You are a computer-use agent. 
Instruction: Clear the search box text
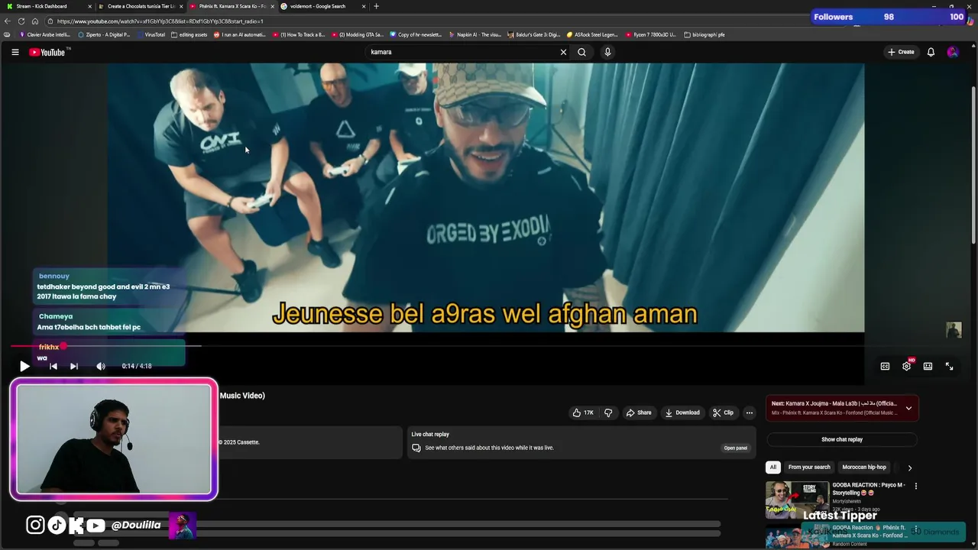click(563, 52)
